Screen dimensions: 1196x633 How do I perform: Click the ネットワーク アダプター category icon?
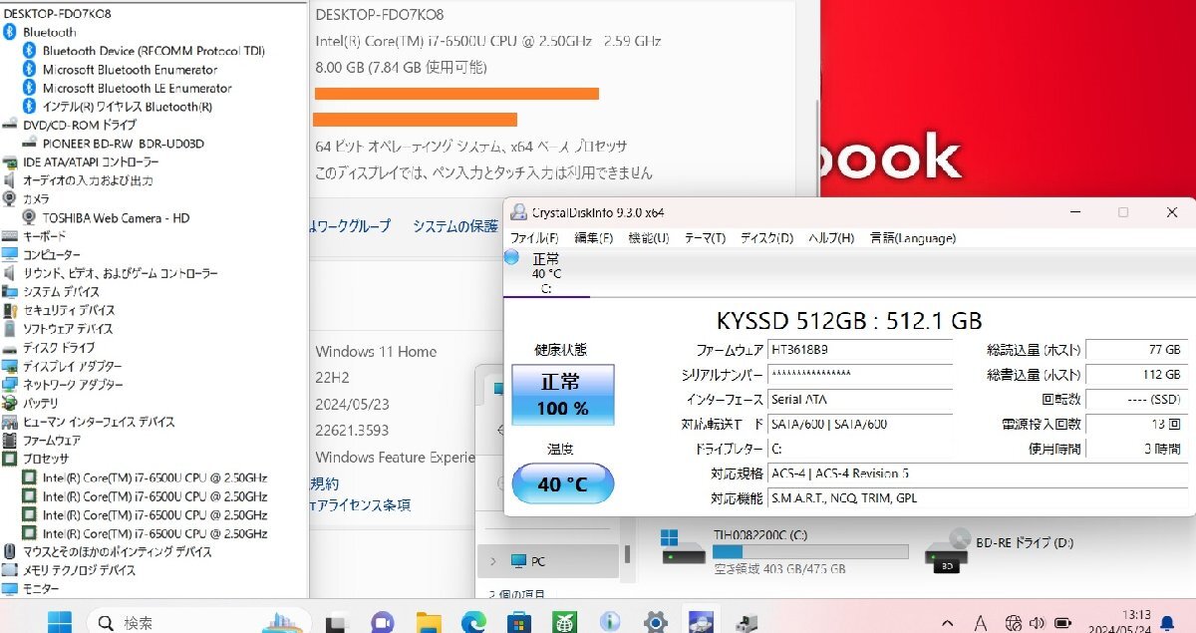point(10,385)
